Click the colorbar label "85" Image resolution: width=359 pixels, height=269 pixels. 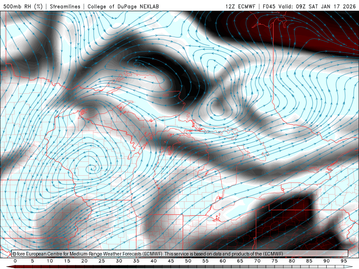click(309, 261)
